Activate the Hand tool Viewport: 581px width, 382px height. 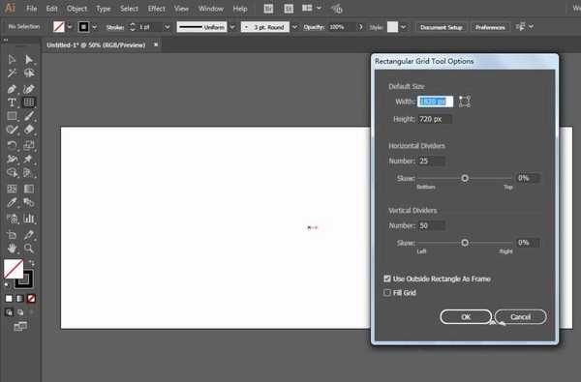(x=12, y=249)
